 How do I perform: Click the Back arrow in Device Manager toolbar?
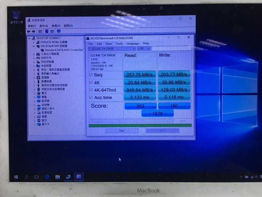pos(29,31)
